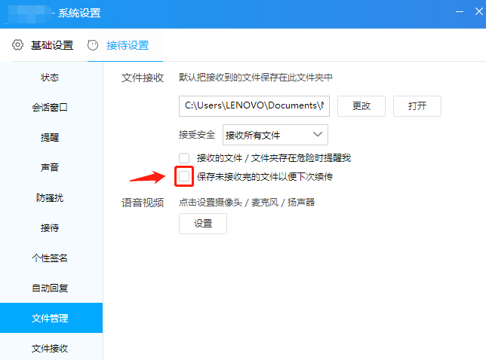This screenshot has height=360, width=486.
Task: Open 个性签名 in the sidebar
Action: click(50, 258)
